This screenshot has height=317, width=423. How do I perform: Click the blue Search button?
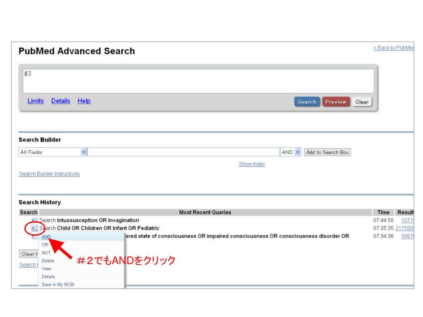(x=307, y=102)
